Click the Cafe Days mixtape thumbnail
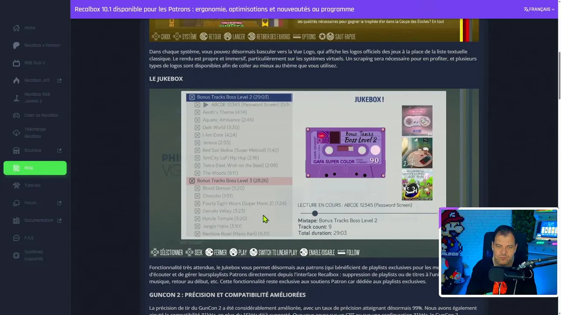Image resolution: width=561 pixels, height=315 pixels. click(417, 153)
